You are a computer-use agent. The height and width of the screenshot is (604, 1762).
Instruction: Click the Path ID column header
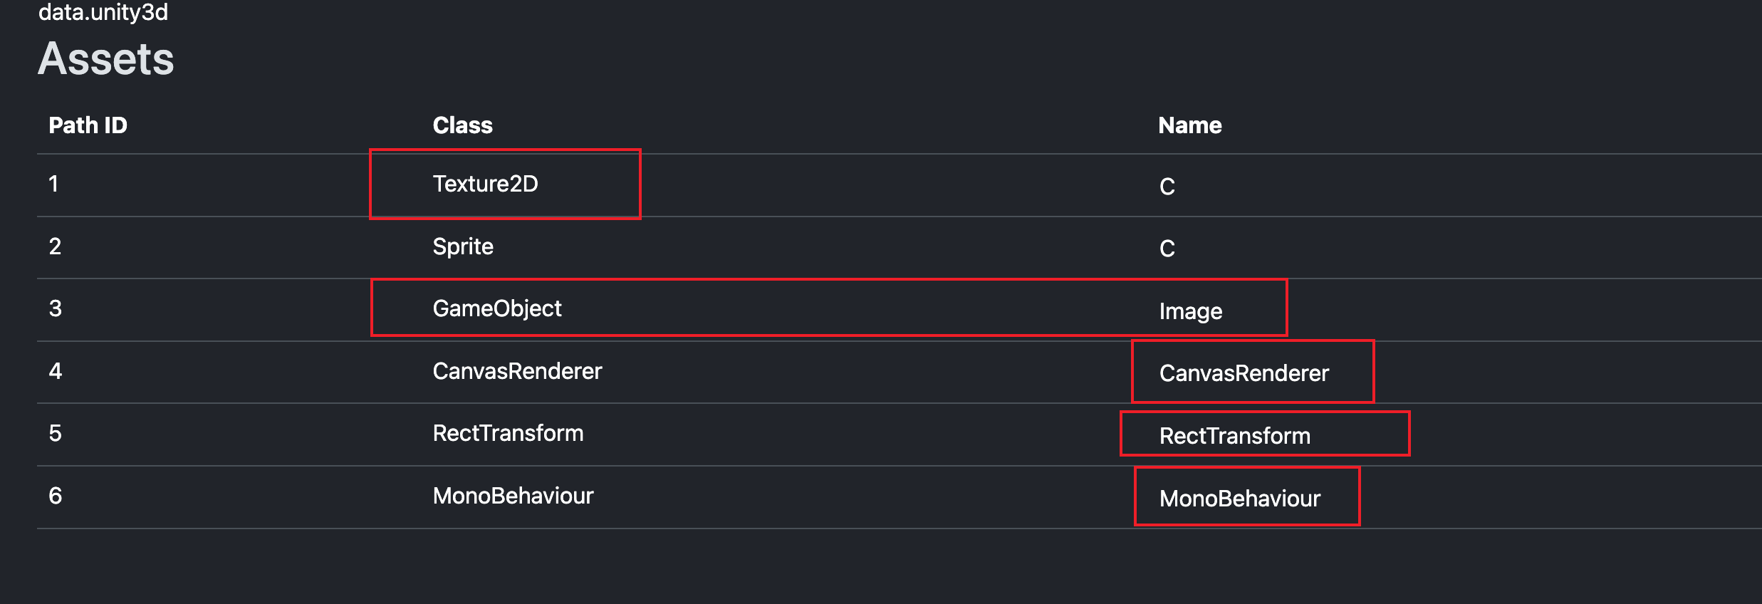[88, 125]
